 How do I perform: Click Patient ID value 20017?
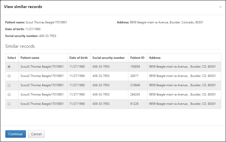click(134, 76)
